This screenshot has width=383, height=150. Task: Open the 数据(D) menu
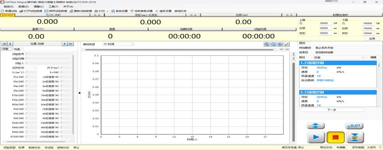pyautogui.click(x=23, y=7)
